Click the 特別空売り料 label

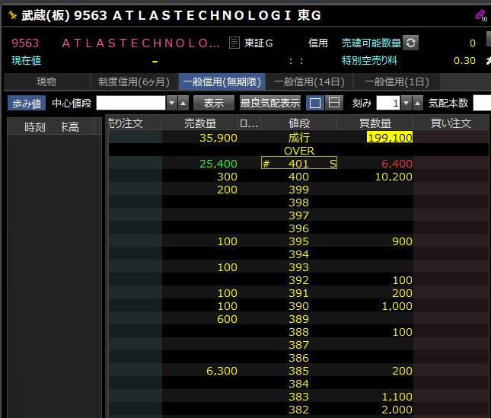coord(369,60)
